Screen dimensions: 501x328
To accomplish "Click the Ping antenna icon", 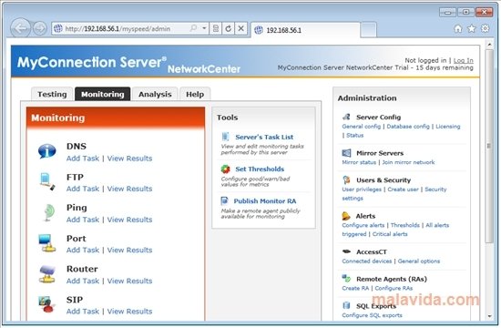I will (x=48, y=212).
